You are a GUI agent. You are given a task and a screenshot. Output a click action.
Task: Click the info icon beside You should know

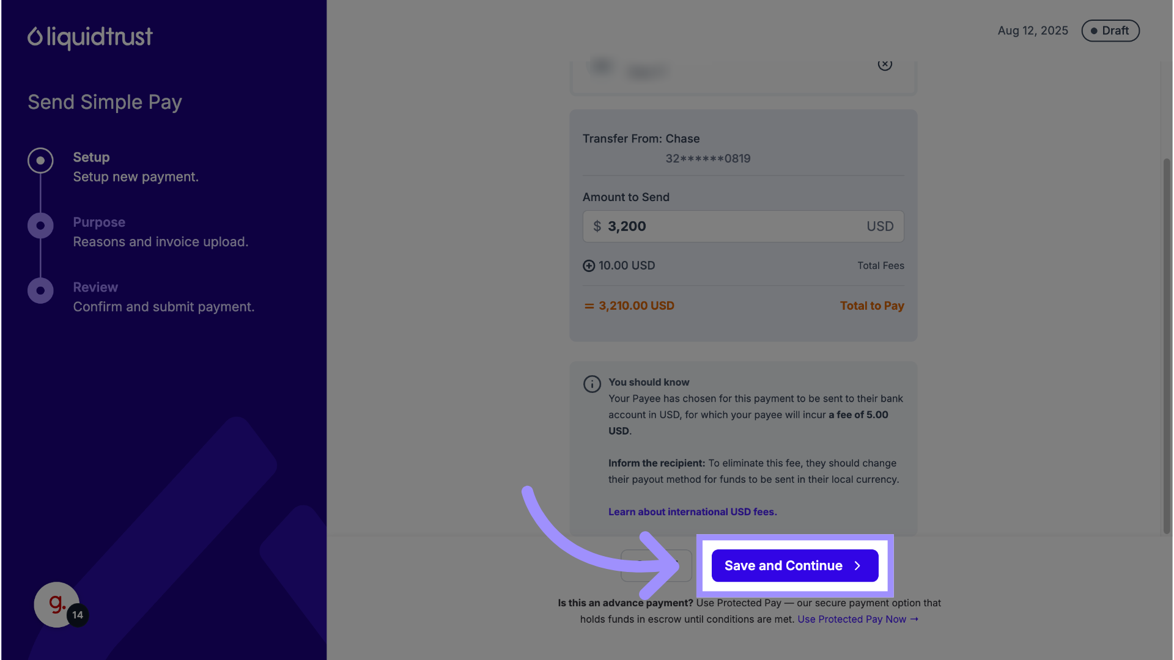pos(592,384)
